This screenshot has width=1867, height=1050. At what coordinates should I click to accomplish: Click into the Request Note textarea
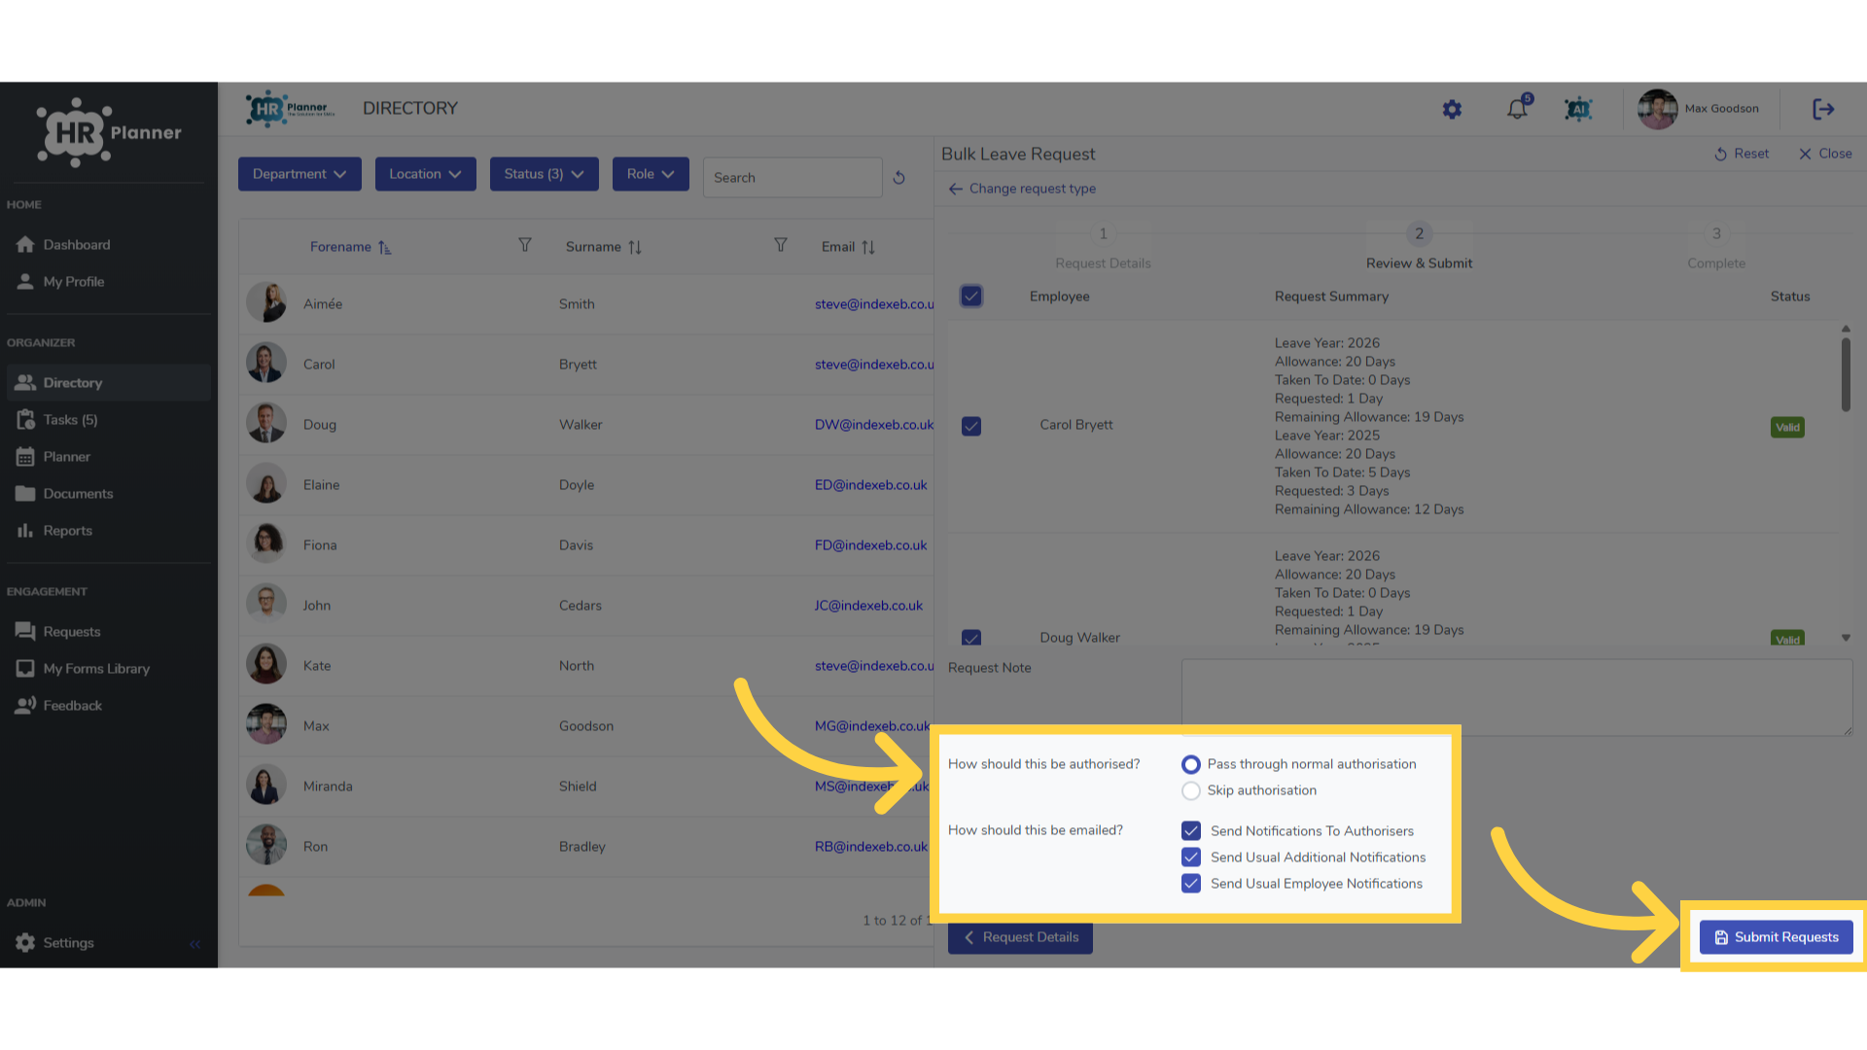[x=1517, y=697]
